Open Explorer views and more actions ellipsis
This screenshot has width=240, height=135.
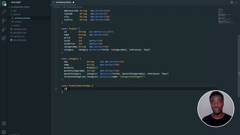click(x=46, y=2)
